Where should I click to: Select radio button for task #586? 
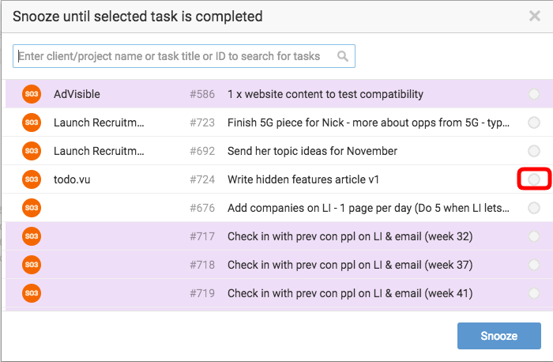(533, 94)
